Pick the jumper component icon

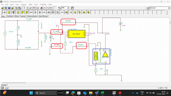click(71, 13)
